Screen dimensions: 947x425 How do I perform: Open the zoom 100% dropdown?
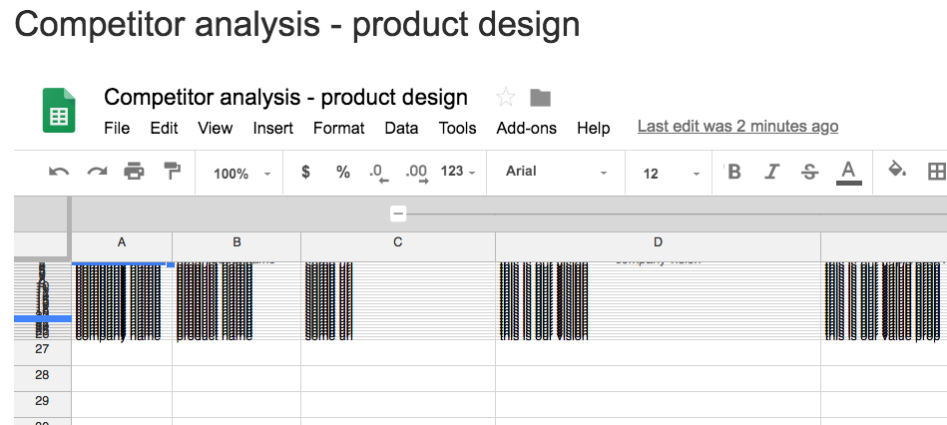241,174
